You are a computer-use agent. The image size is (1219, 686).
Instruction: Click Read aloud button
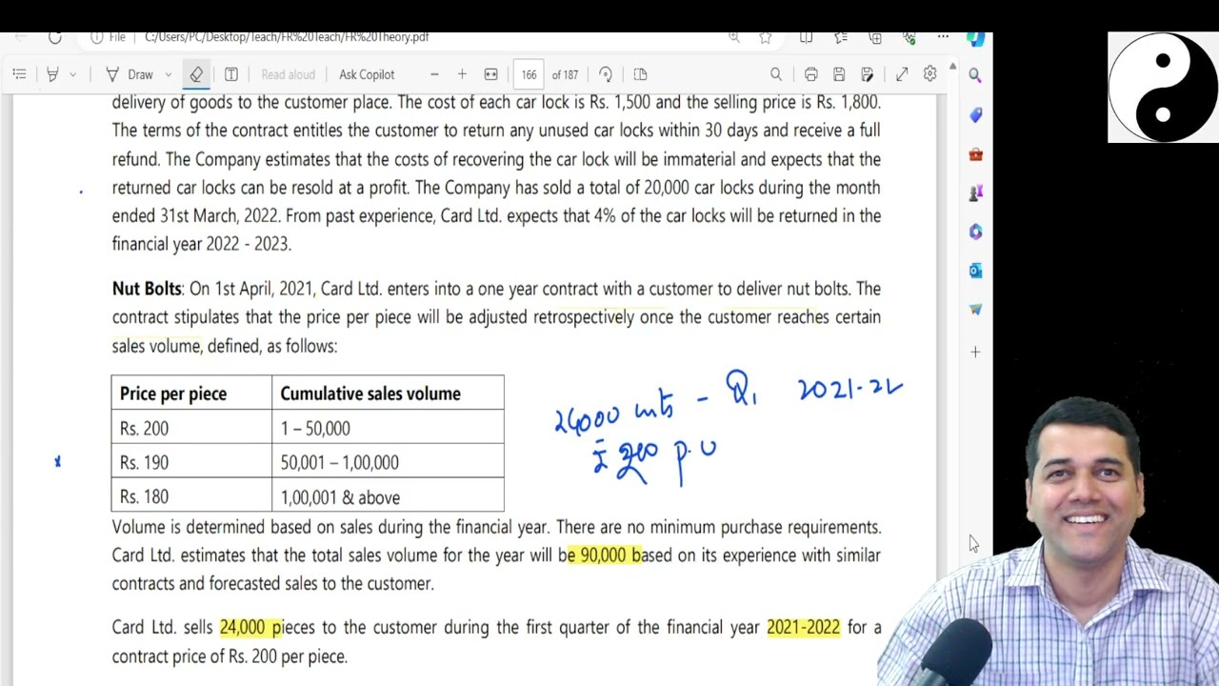coord(288,74)
